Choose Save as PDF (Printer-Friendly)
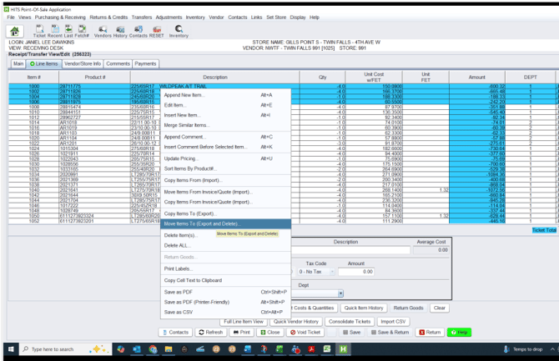This screenshot has width=559, height=361. tap(225, 302)
